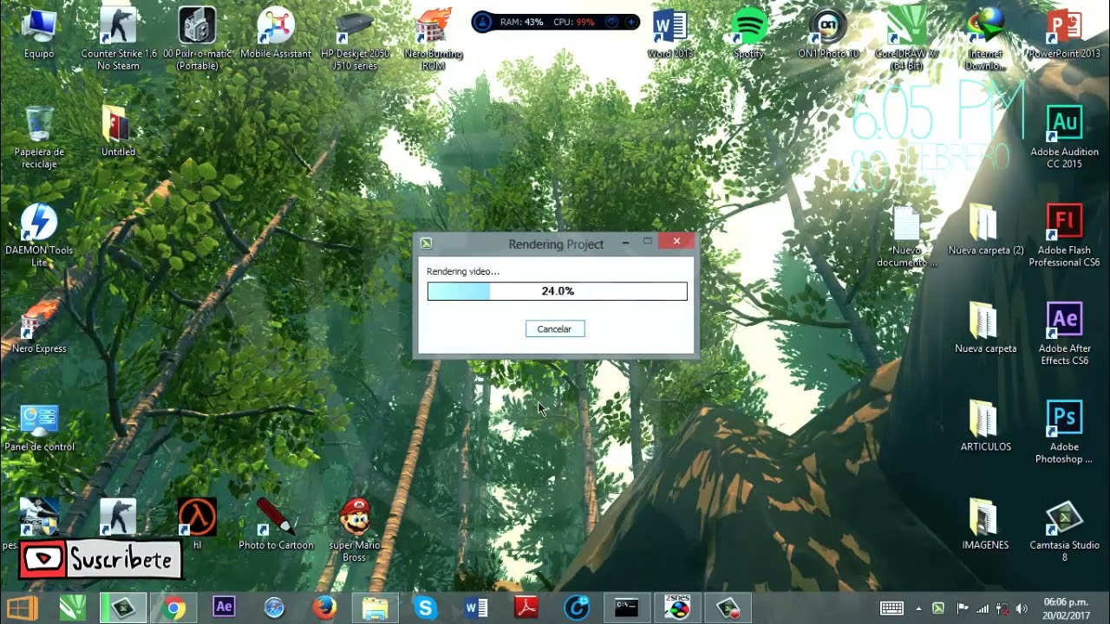This screenshot has width=1110, height=624.
Task: Switch to Google Chrome in the taskbar
Action: pos(173,608)
